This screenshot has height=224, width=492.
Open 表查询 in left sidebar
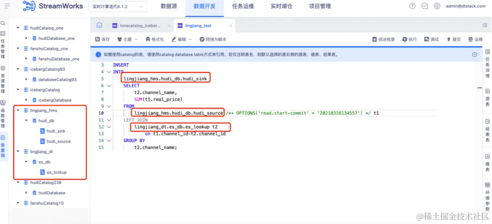(x=3, y=146)
